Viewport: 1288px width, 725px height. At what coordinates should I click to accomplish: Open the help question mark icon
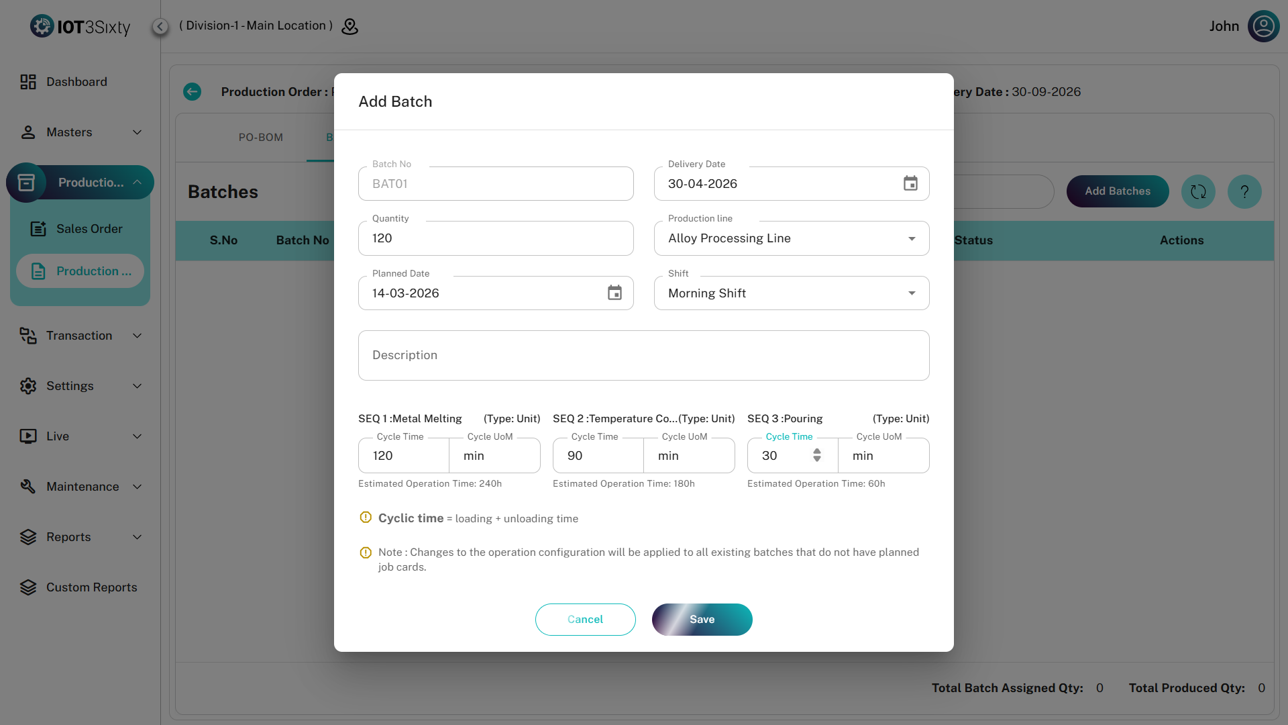(x=1244, y=191)
